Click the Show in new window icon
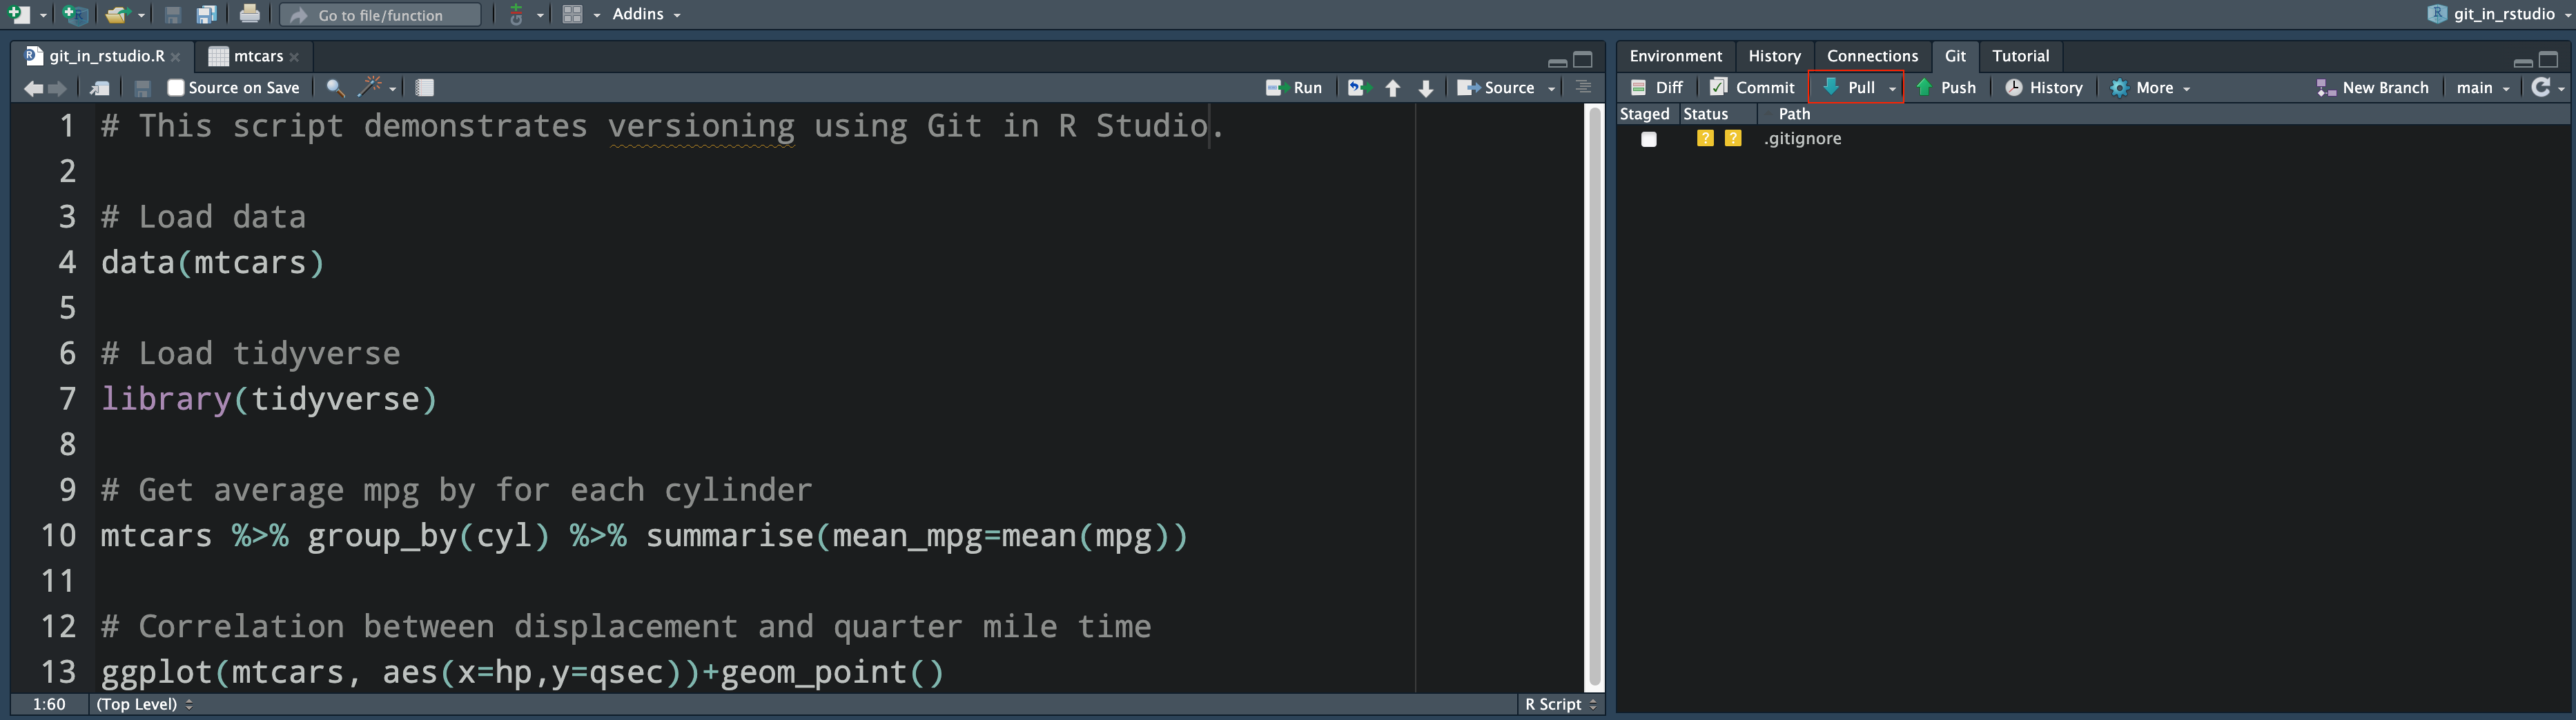Screen dimensions: 2576x720 [x=100, y=88]
